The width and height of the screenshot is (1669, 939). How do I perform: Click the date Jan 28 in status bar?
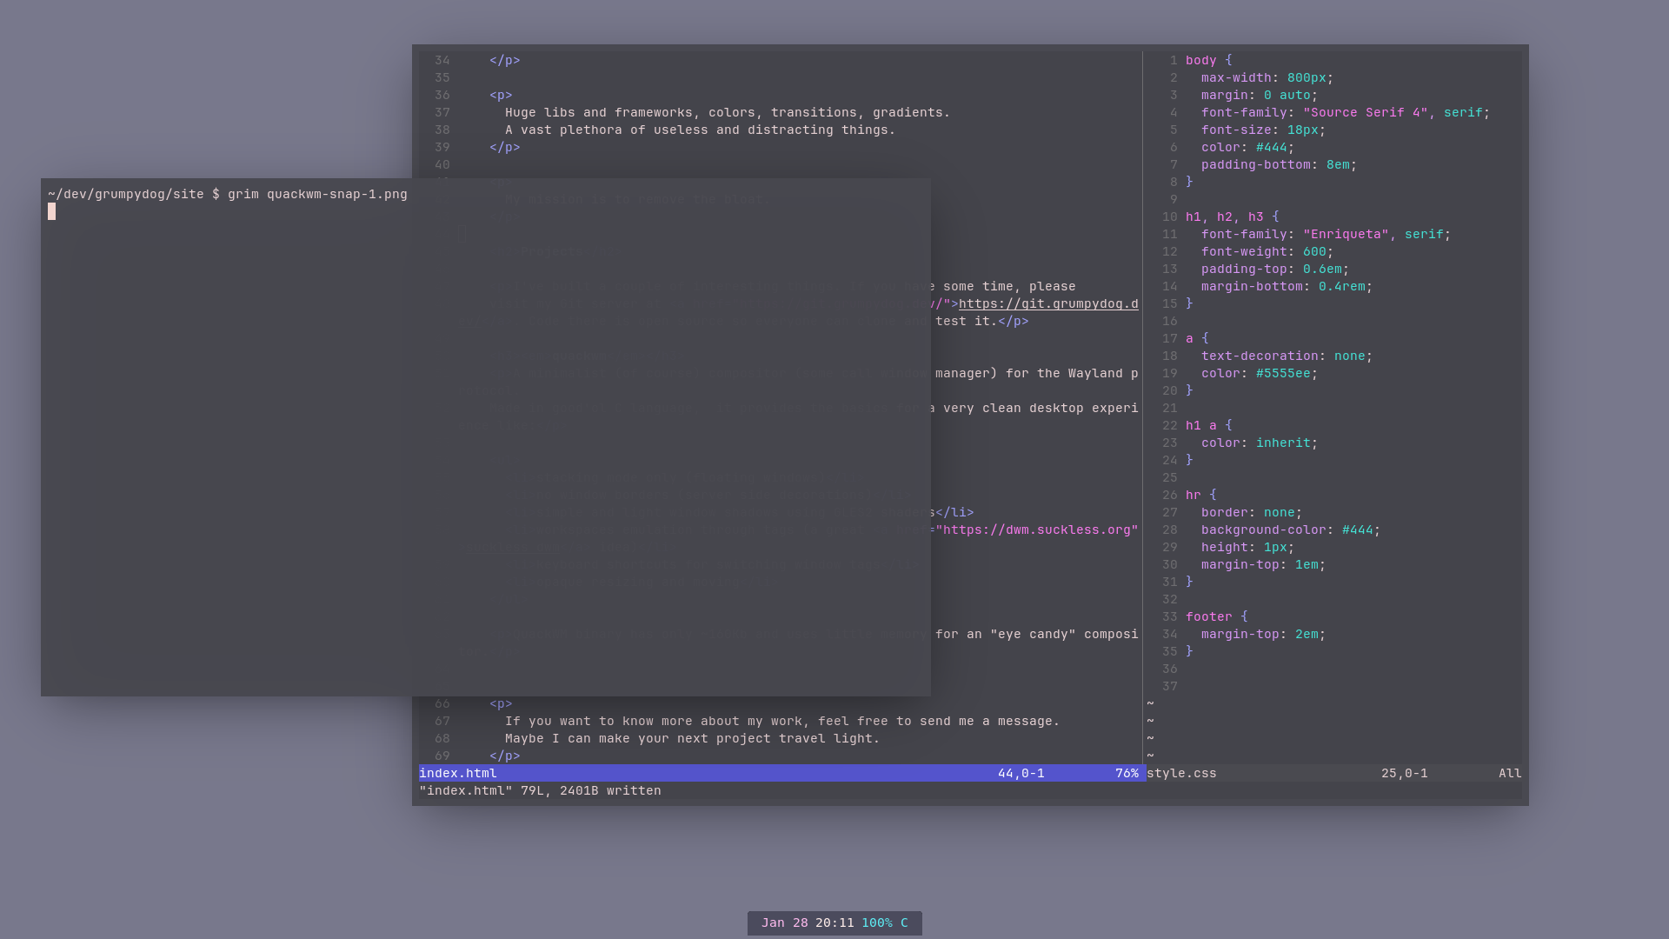784,922
